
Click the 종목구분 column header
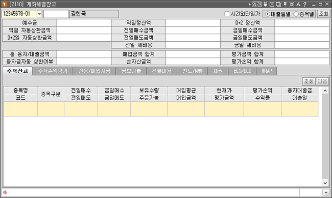click(x=51, y=94)
